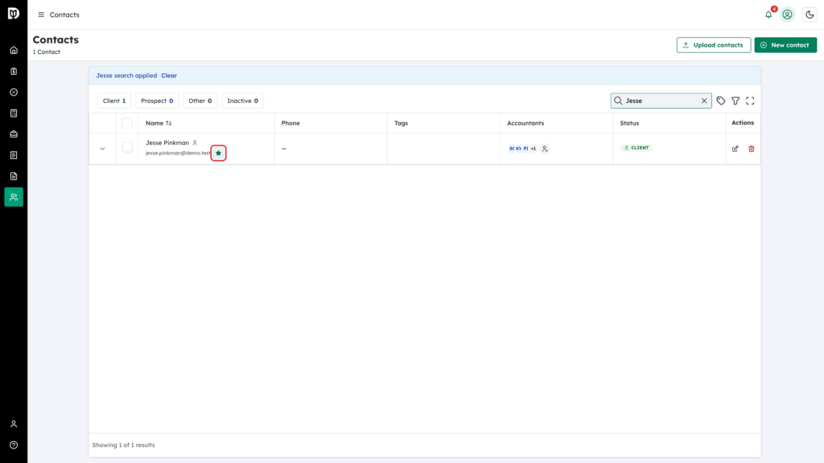Open the compass gauge icon in the sidebar
This screenshot has width=824, height=463.
tap(14, 92)
